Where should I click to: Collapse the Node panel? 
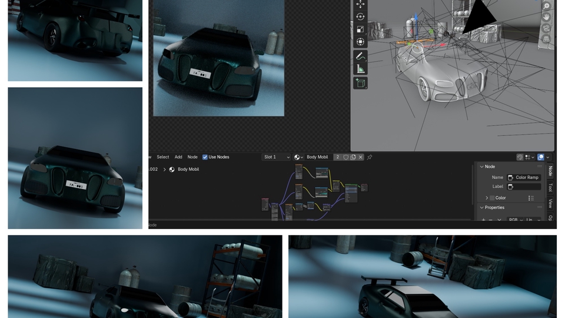coord(482,167)
